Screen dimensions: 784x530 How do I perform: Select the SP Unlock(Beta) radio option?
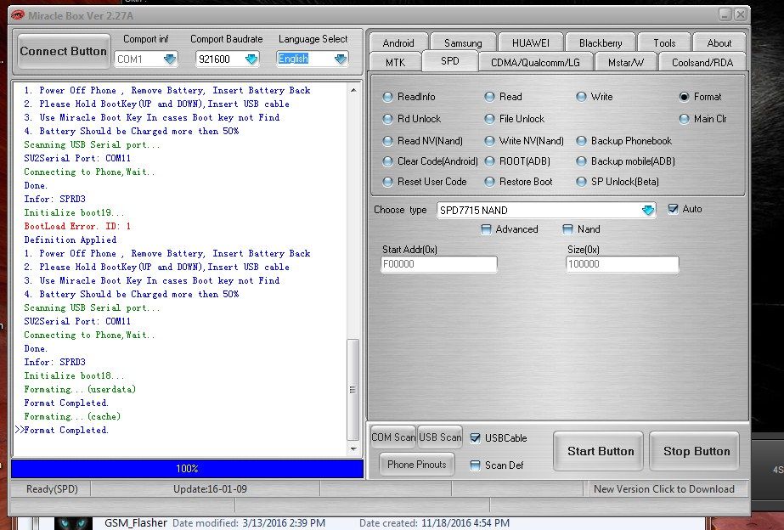pyautogui.click(x=581, y=182)
